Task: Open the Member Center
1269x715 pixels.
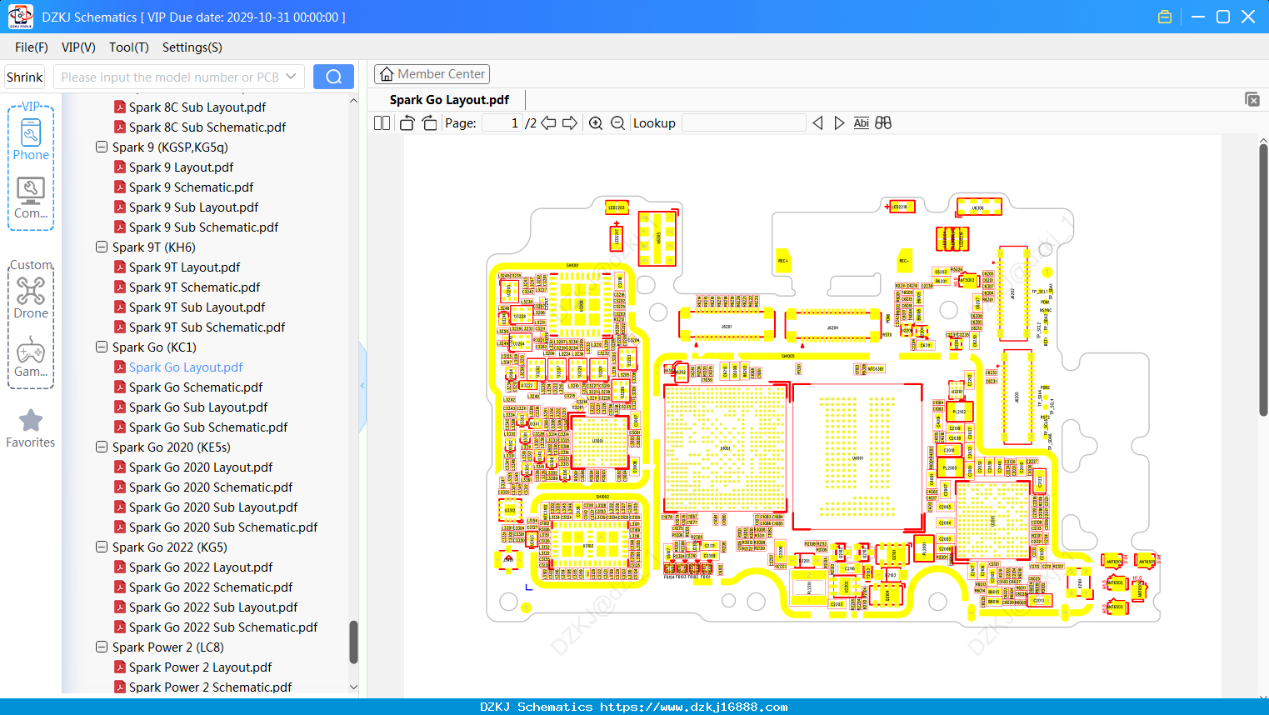Action: point(432,74)
